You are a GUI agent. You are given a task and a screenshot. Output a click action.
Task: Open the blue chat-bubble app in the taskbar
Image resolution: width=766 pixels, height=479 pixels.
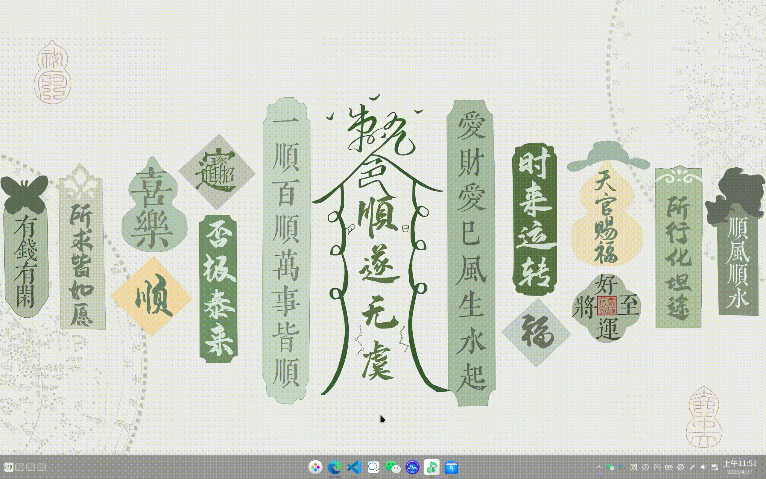(x=373, y=467)
